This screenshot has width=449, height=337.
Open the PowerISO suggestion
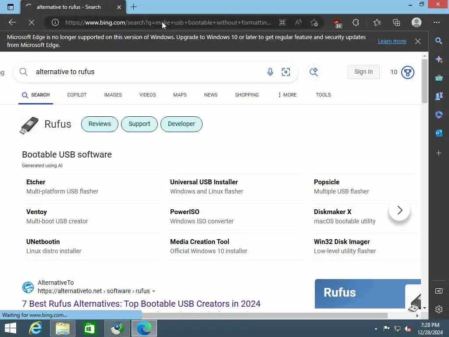pos(236,216)
